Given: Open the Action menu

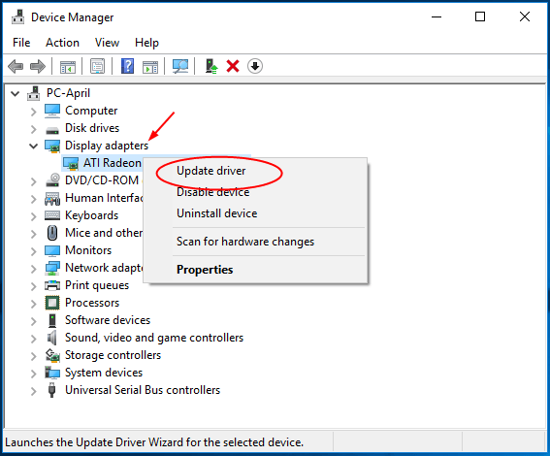Looking at the screenshot, I should coord(62,43).
